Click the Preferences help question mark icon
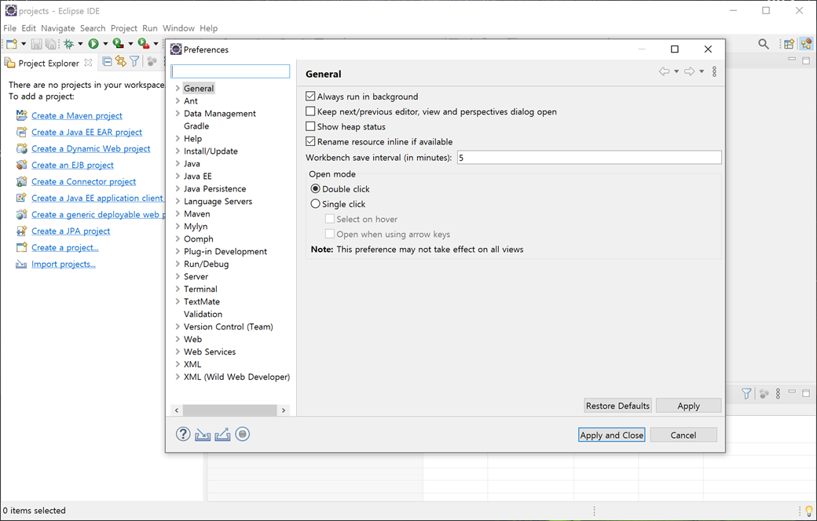The width and height of the screenshot is (817, 521). (x=183, y=434)
